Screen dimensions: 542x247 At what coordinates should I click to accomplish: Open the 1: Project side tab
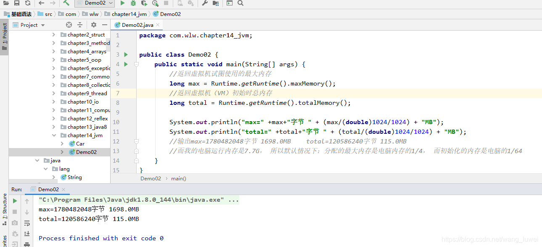coord(4,37)
